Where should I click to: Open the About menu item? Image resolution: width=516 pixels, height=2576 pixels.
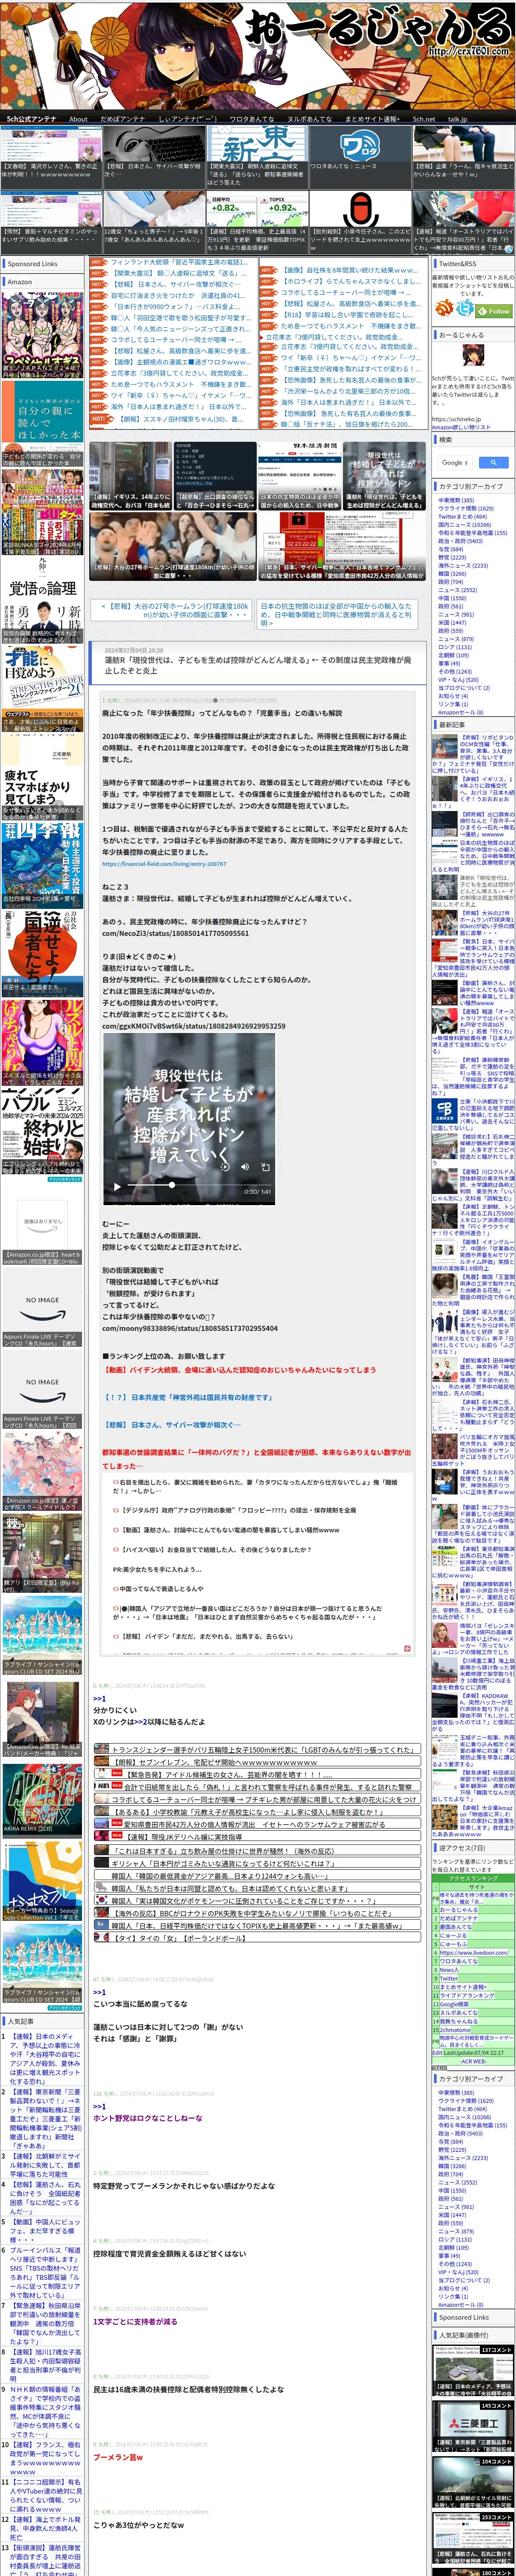coord(78,119)
